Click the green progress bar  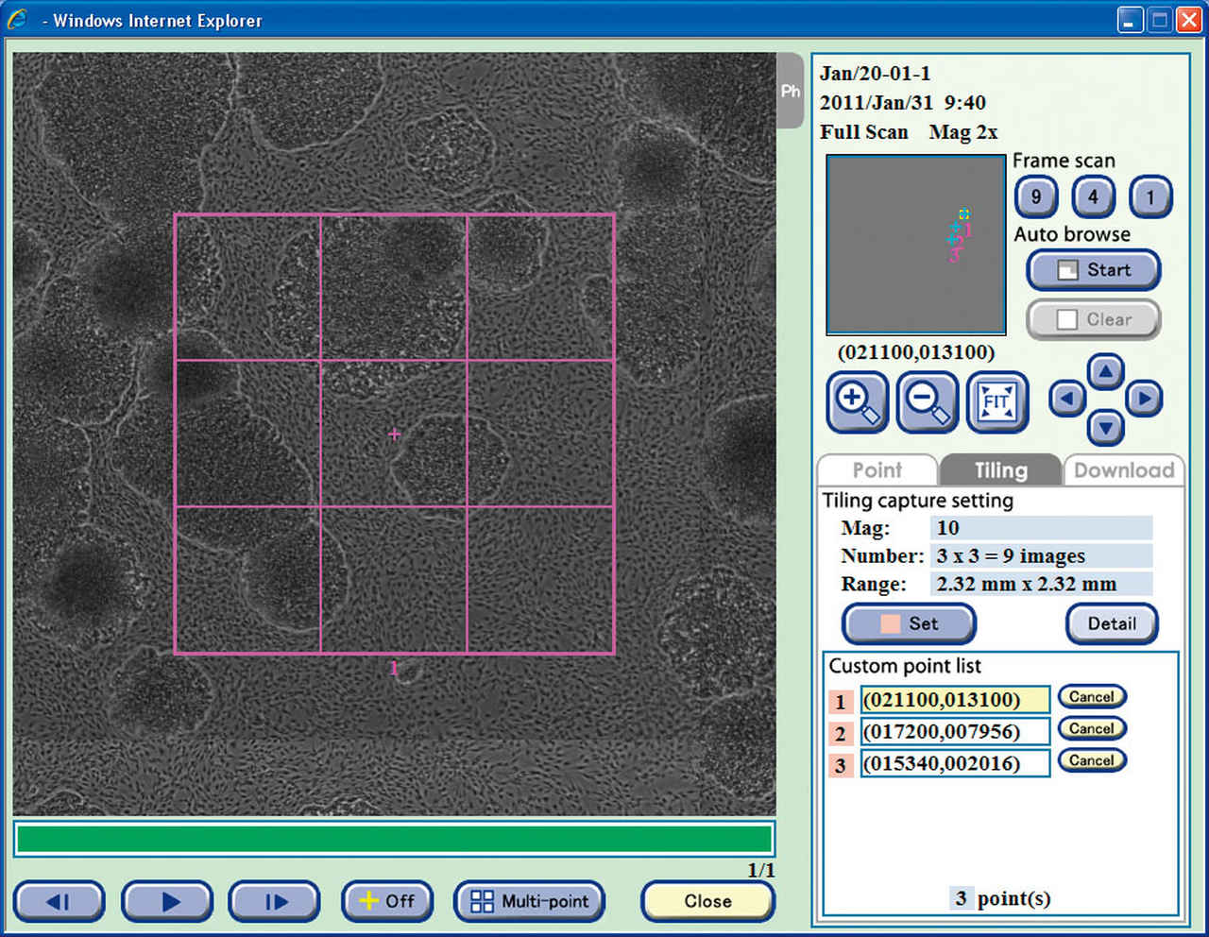pos(394,839)
